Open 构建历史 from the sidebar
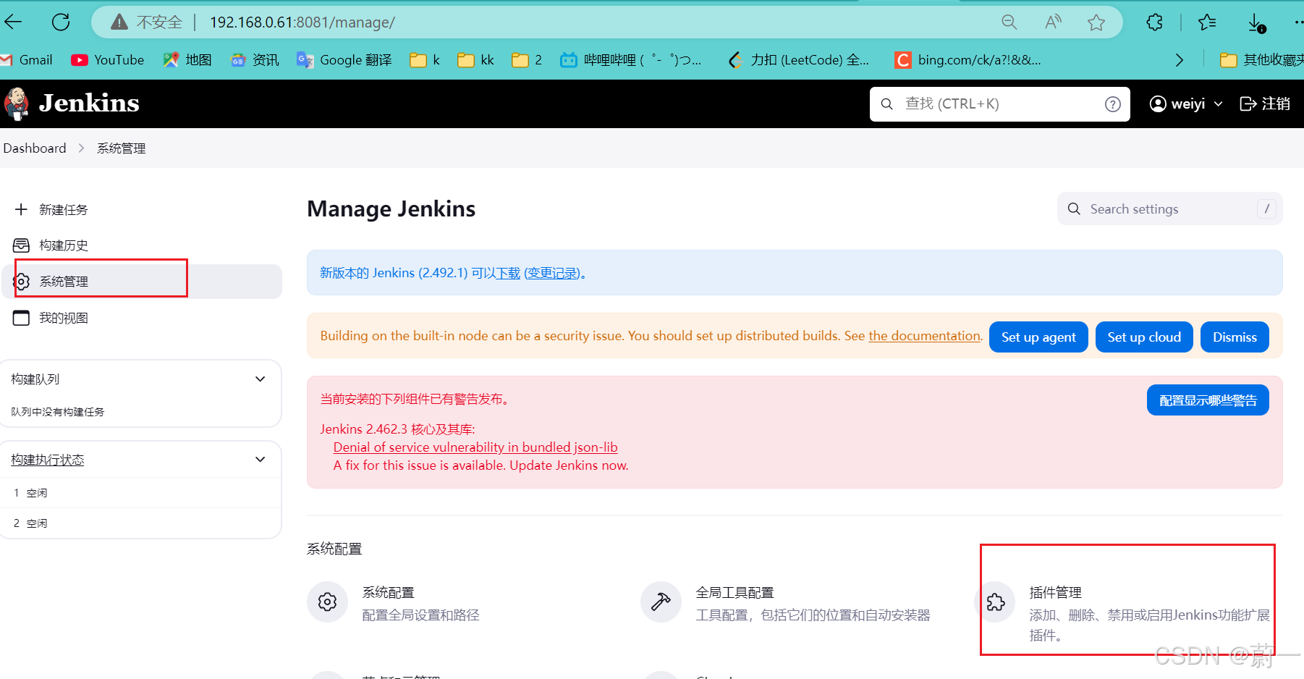Screen dimensions: 1304x679 click(64, 245)
